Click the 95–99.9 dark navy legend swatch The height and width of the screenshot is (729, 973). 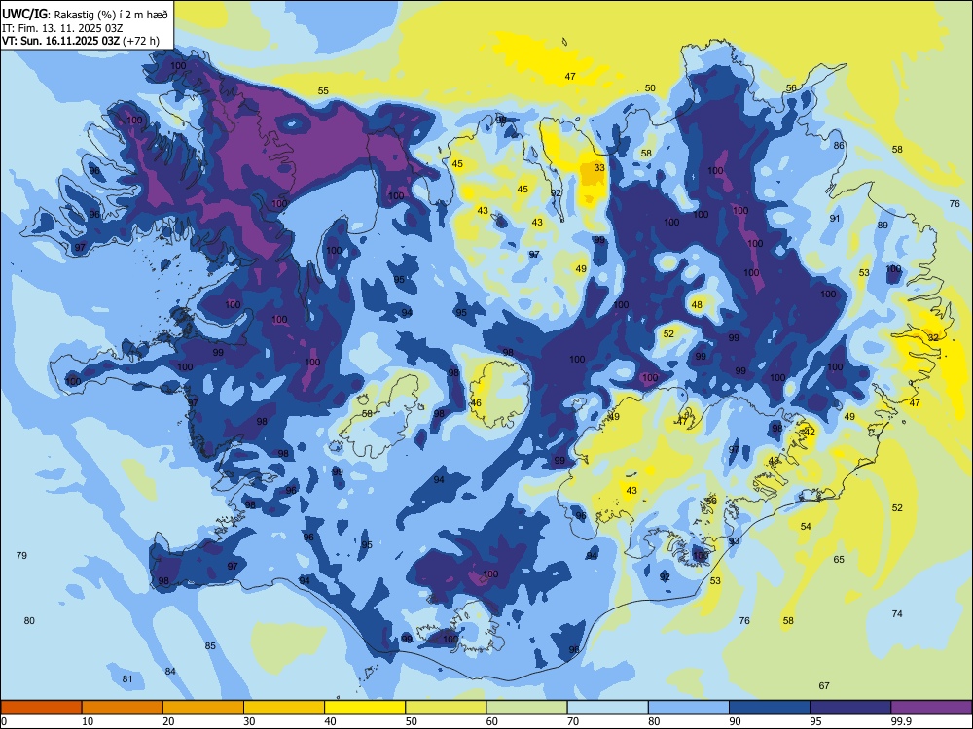[x=850, y=708]
